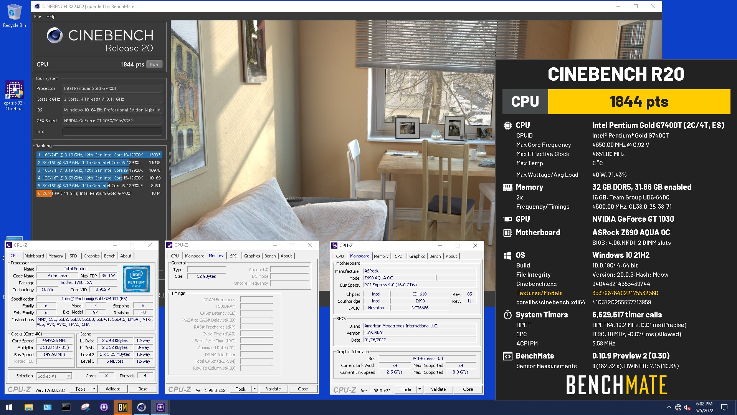Click the Multiplier value x 31.0 ( 8 - 31 )

[55, 348]
